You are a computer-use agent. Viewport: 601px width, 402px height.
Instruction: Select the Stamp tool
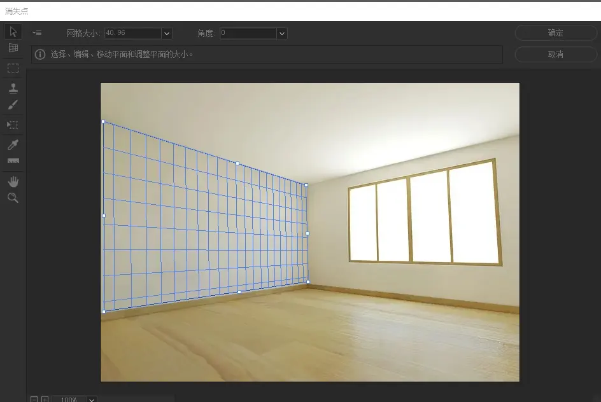(x=13, y=88)
